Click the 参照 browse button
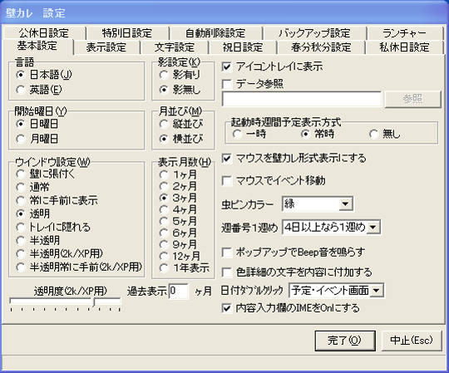 pos(412,99)
